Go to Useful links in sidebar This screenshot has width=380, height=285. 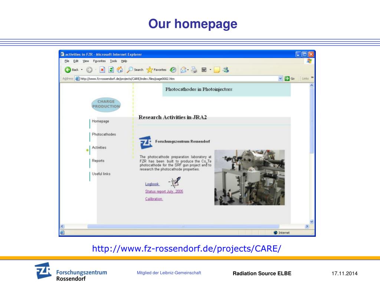pos(101,174)
